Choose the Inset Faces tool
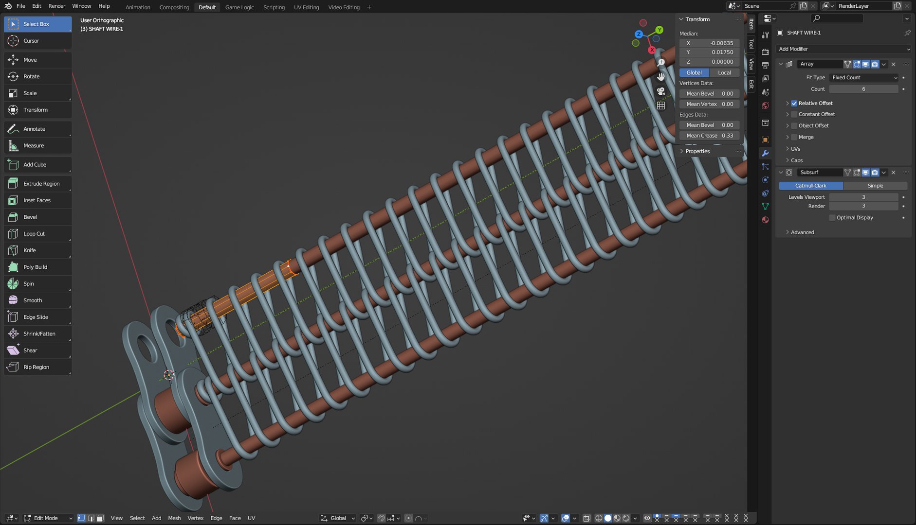This screenshot has width=916, height=525. pos(37,200)
